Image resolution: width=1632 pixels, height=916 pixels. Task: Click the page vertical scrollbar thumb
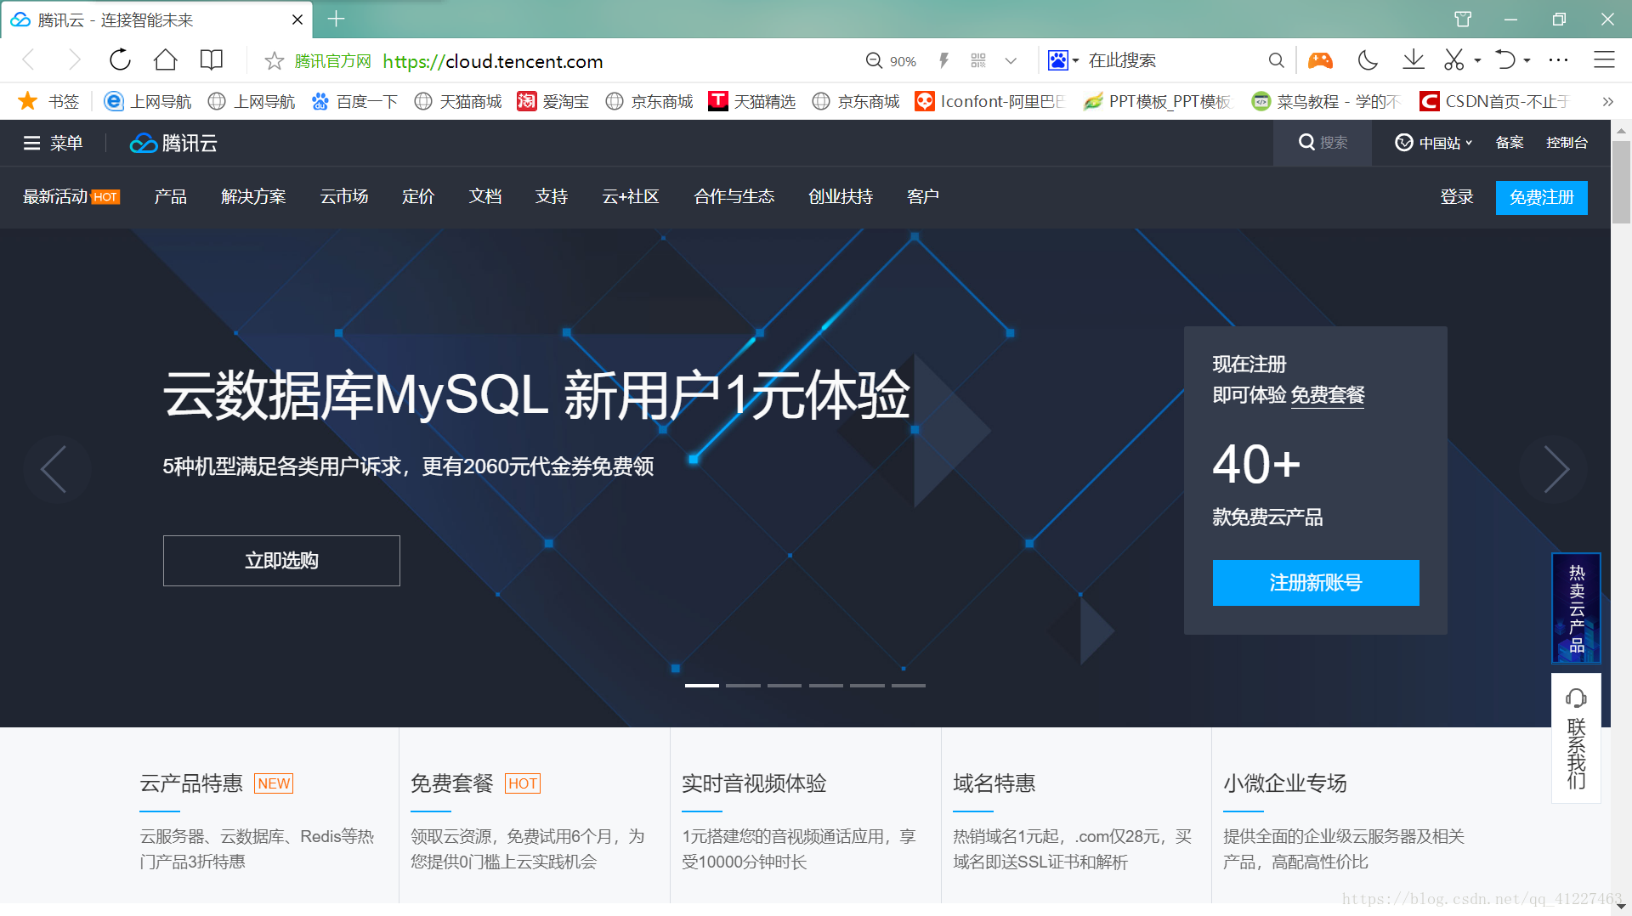[1621, 182]
